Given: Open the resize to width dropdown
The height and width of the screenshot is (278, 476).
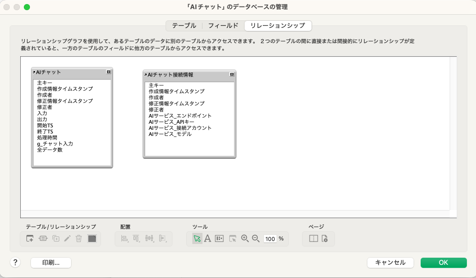Looking at the screenshot, I should tap(163, 238).
